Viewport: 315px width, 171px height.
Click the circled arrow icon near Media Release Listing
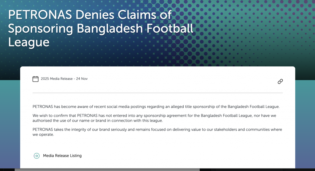[x=37, y=156]
